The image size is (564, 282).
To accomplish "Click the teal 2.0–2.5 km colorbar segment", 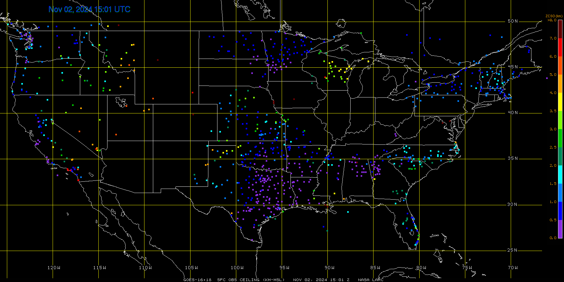I will click(560, 156).
